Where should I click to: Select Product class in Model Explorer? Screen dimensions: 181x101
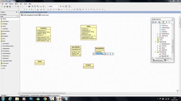click(x=161, y=38)
